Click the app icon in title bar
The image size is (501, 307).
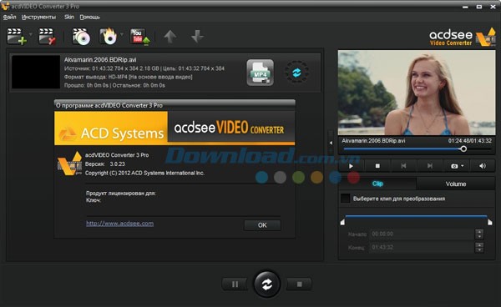click(x=5, y=6)
